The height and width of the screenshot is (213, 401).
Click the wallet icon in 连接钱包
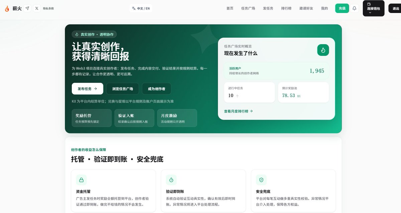point(369,4)
